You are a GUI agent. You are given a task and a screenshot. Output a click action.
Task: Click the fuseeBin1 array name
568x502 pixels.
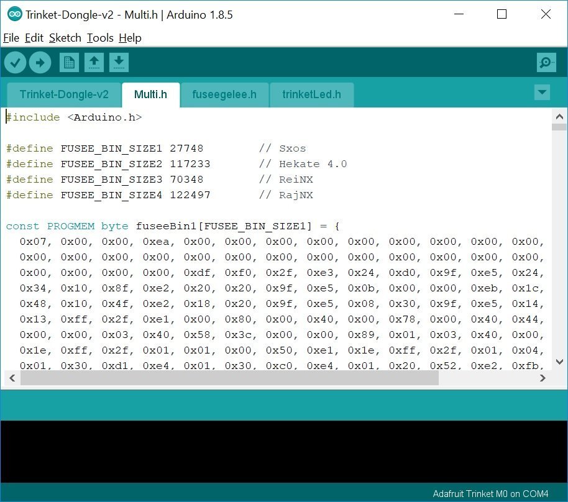166,226
